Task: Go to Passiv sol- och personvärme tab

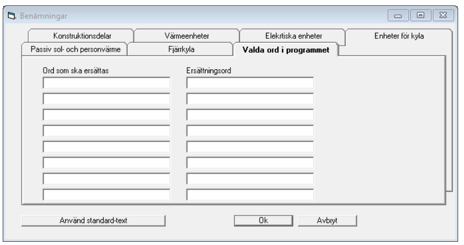Action: tap(75, 49)
